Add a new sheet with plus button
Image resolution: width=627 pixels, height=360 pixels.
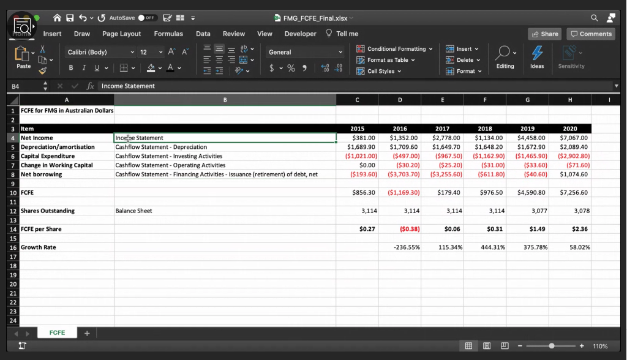tap(87, 333)
